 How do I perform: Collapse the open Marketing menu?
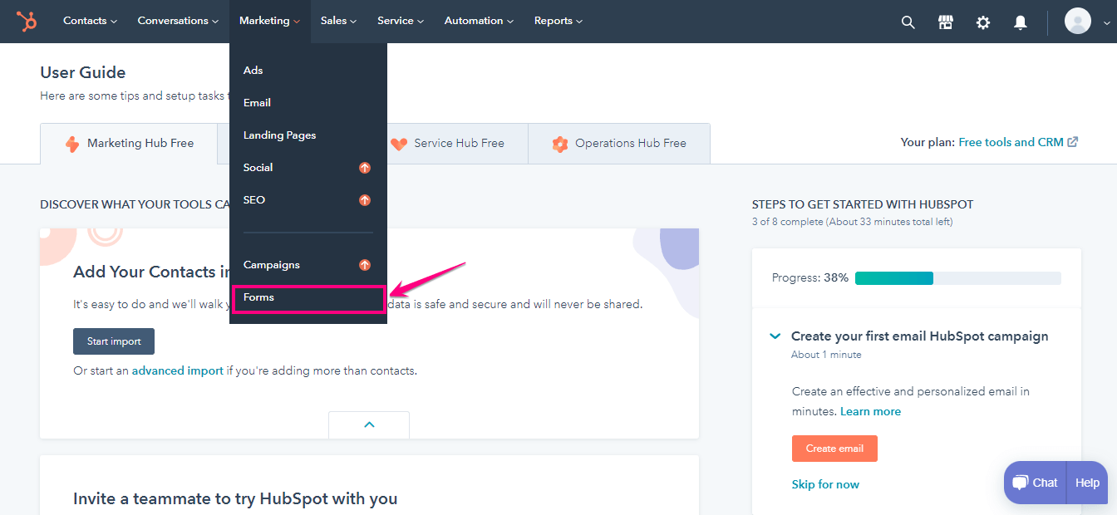tap(269, 21)
